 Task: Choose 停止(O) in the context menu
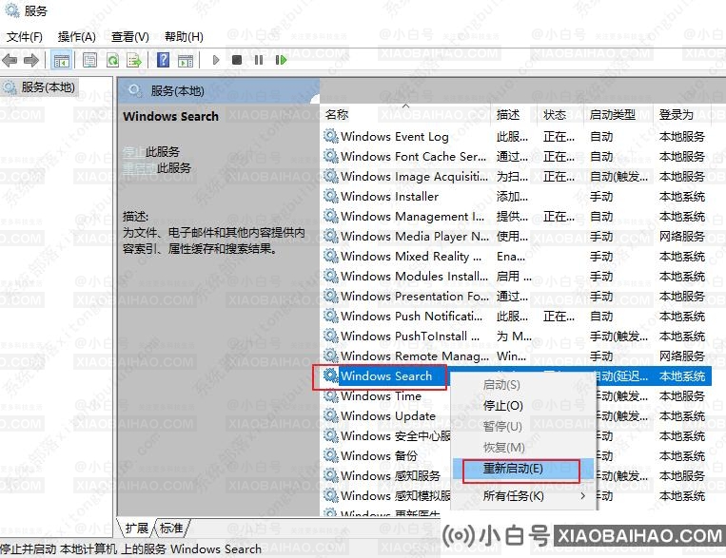tap(502, 406)
